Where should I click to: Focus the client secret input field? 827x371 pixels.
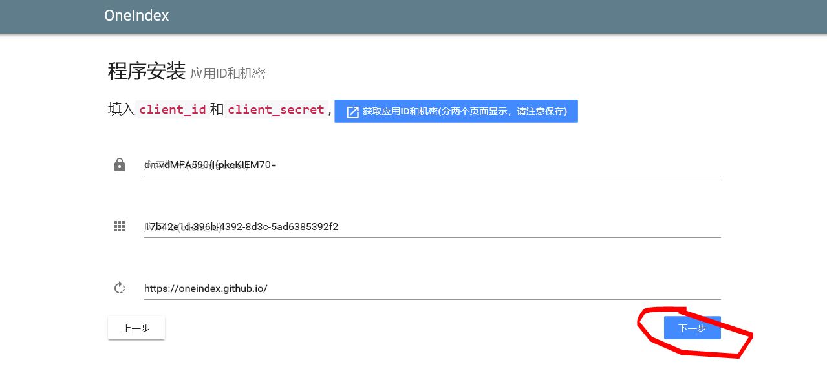[432, 165]
